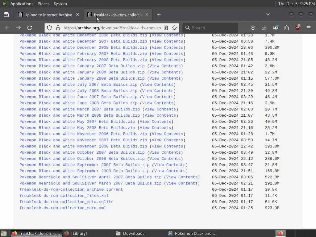
Task: Open the Firefox account icon
Action: click(x=275, y=28)
